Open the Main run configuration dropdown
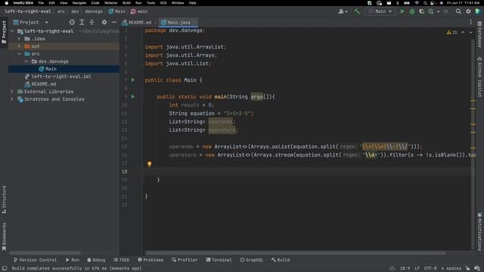484x272 pixels. tap(380, 11)
